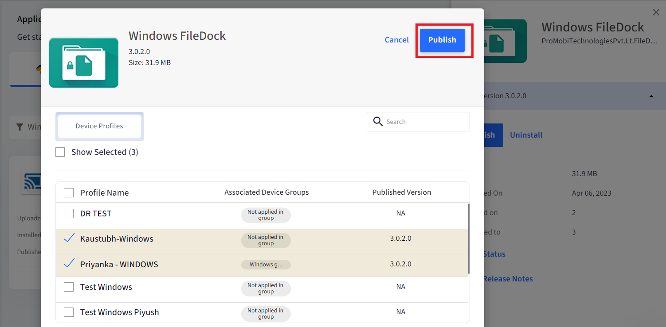Click the Windows FileDock app icon in the dialog
Screen dimensions: 666x327
[84, 62]
